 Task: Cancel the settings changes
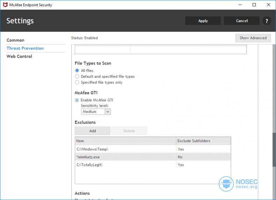click(x=242, y=21)
